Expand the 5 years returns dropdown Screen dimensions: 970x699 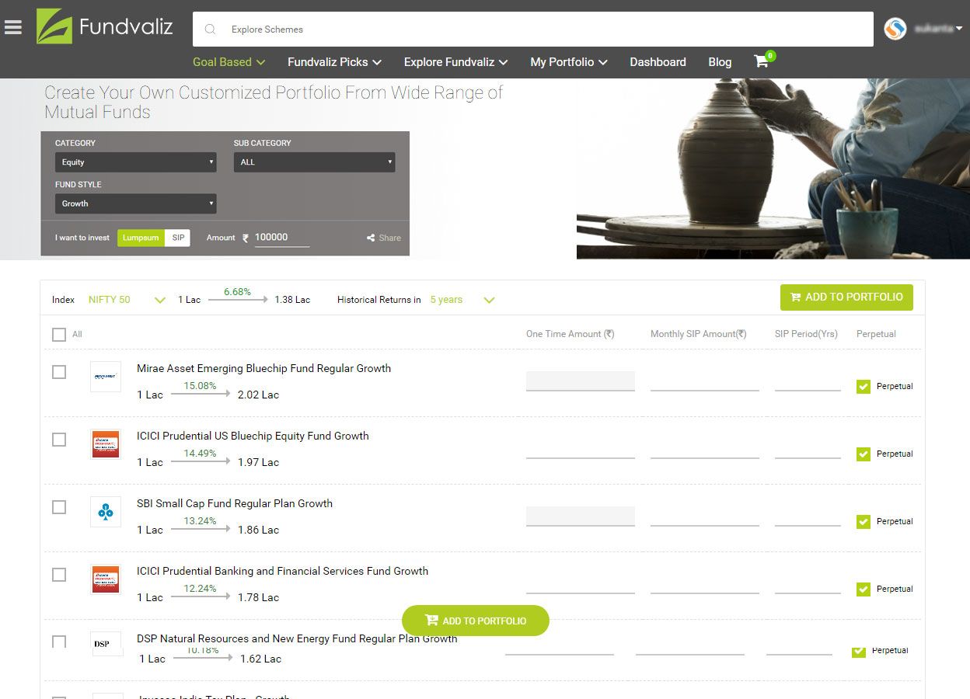(x=463, y=300)
